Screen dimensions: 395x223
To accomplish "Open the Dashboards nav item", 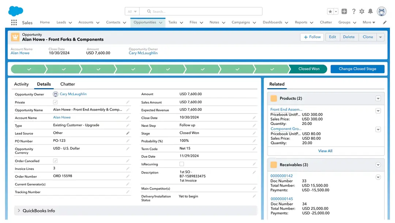I will coord(272,22).
